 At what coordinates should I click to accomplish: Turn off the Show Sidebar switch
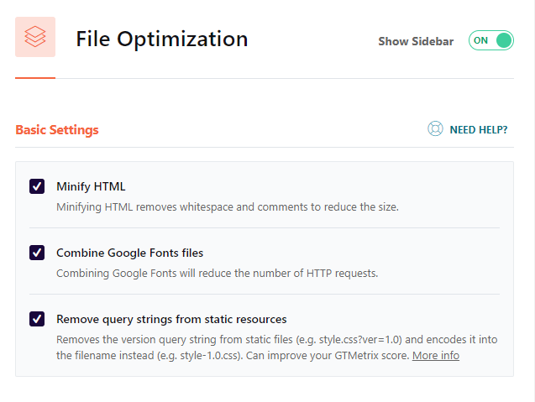490,40
